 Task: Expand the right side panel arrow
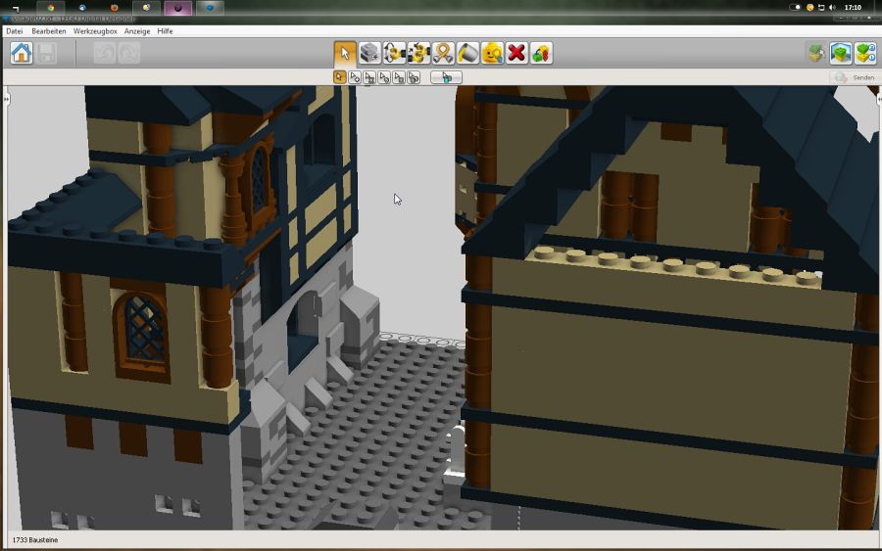pyautogui.click(x=877, y=100)
